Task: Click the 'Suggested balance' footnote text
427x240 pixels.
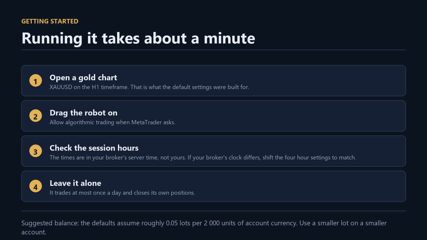Action: point(204,227)
